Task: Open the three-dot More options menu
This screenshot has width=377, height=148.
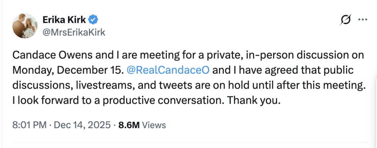Action: tap(362, 20)
